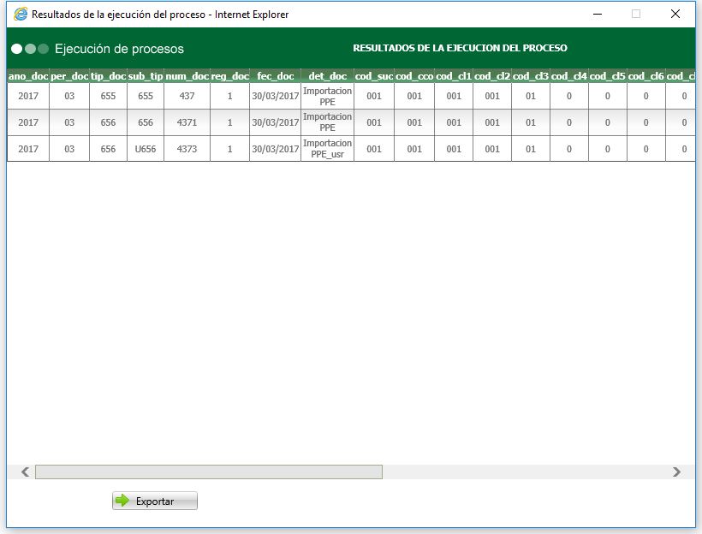Click the green arrow icon on the Exportar button

[x=122, y=501]
